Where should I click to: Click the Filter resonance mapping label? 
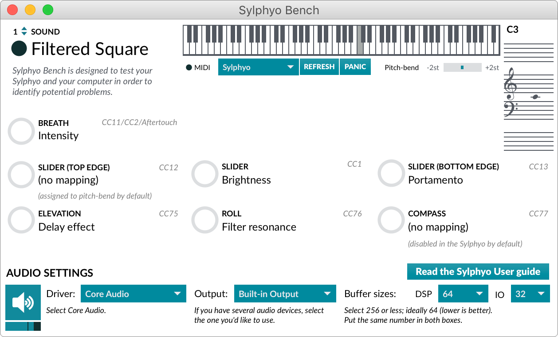pos(259,227)
